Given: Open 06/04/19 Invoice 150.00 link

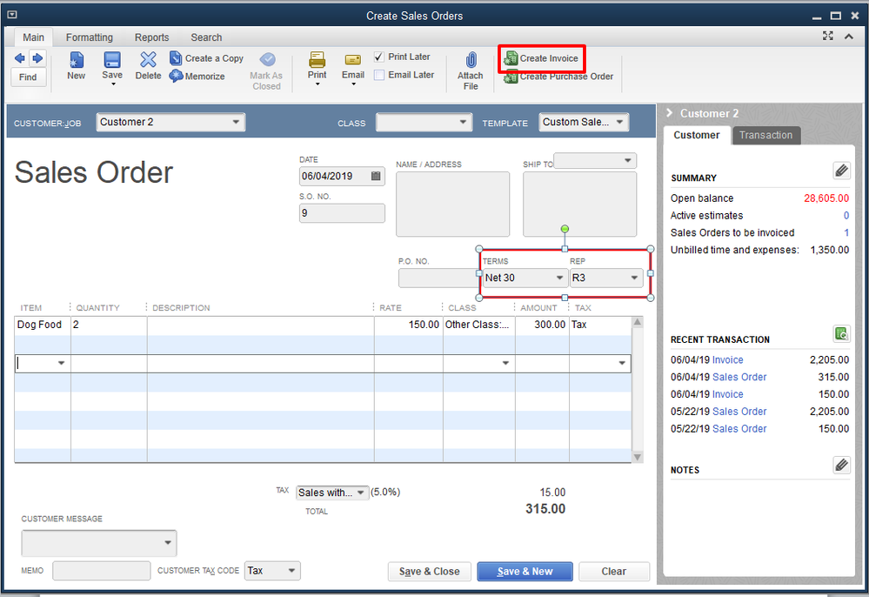Looking at the screenshot, I should (727, 394).
